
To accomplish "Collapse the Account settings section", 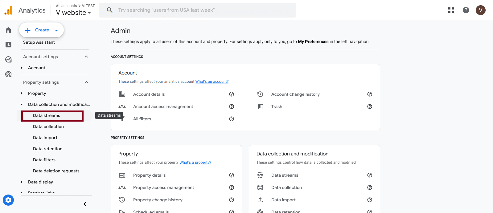I will [86, 57].
